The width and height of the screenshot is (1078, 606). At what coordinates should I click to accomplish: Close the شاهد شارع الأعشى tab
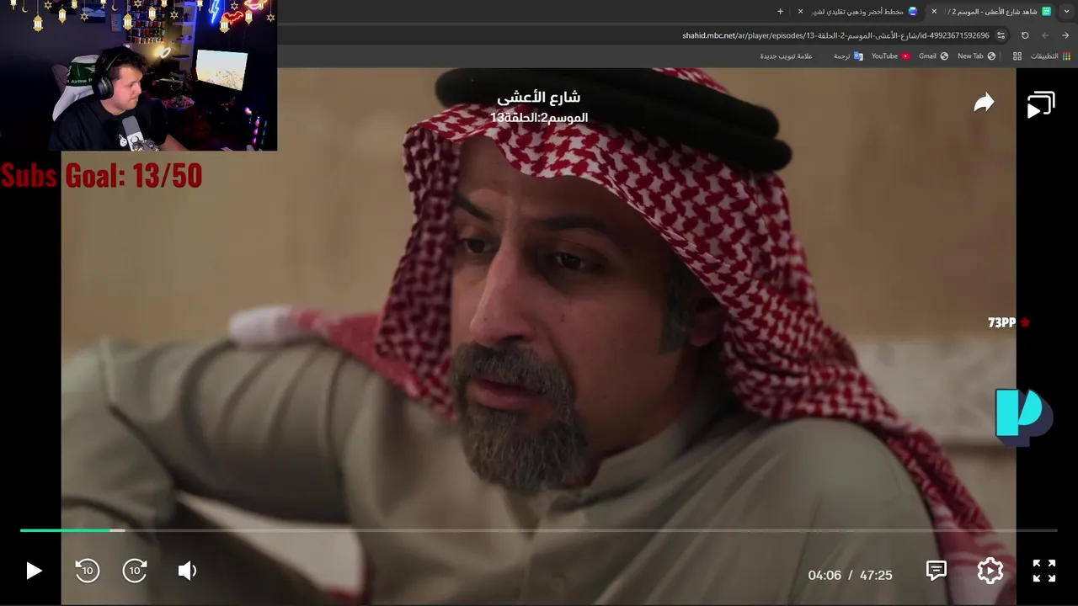(934, 12)
